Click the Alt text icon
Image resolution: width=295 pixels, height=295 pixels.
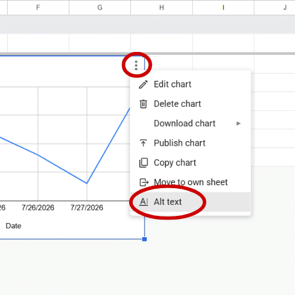click(x=143, y=202)
